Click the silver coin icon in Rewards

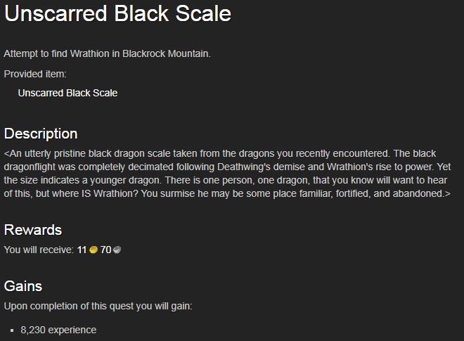117,250
